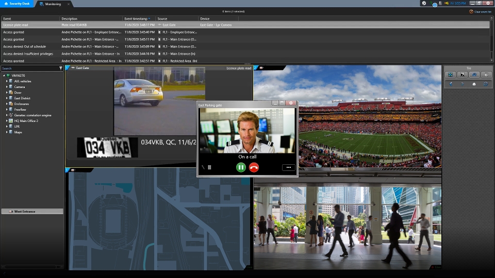Image resolution: width=495 pixels, height=278 pixels.
Task: Click the Search entities field
Action: (28, 68)
